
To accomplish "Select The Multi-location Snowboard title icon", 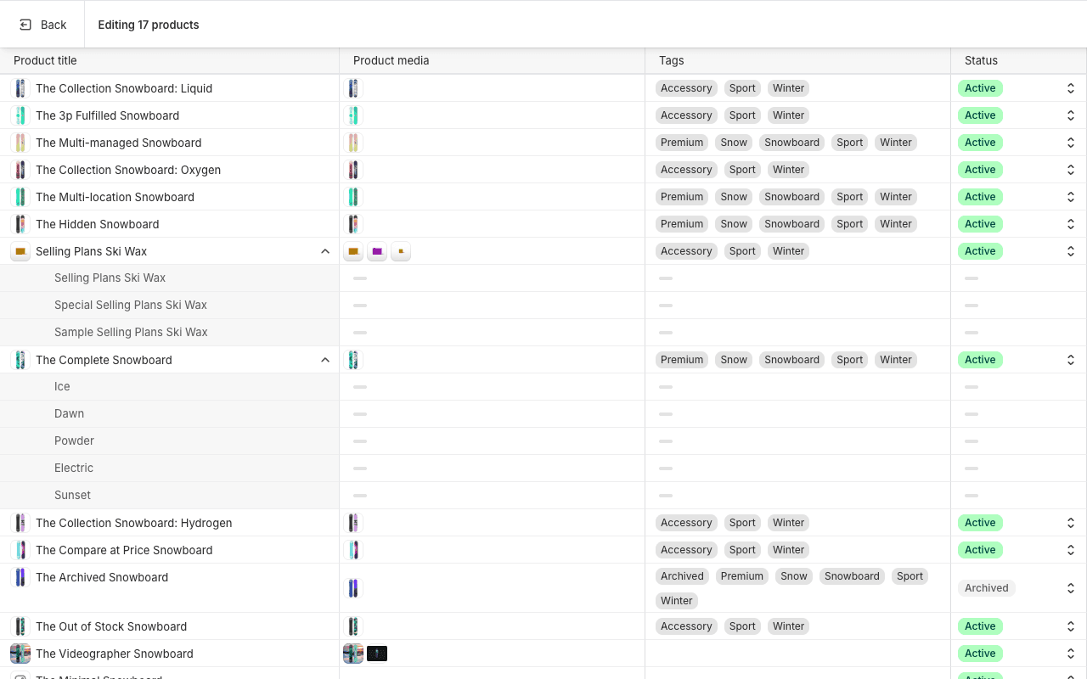I will coord(20,197).
